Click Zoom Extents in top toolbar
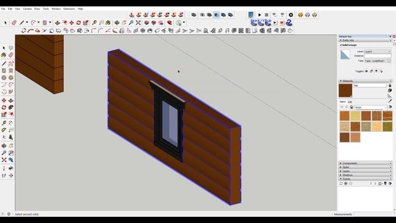The width and height of the screenshot is (396, 223). coord(138,23)
